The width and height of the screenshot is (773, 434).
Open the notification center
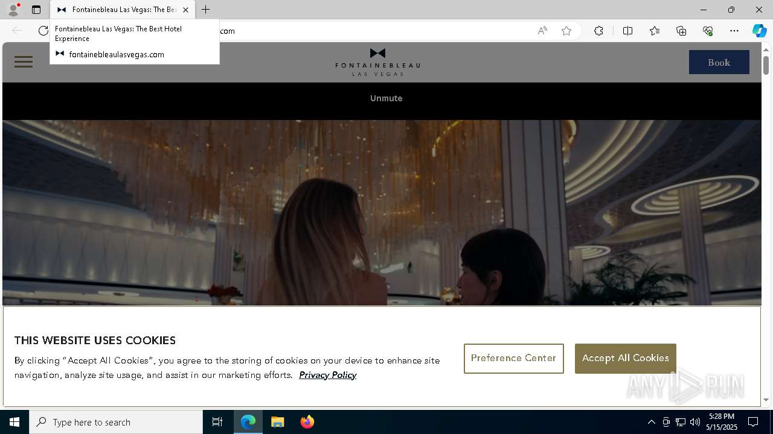pos(753,422)
